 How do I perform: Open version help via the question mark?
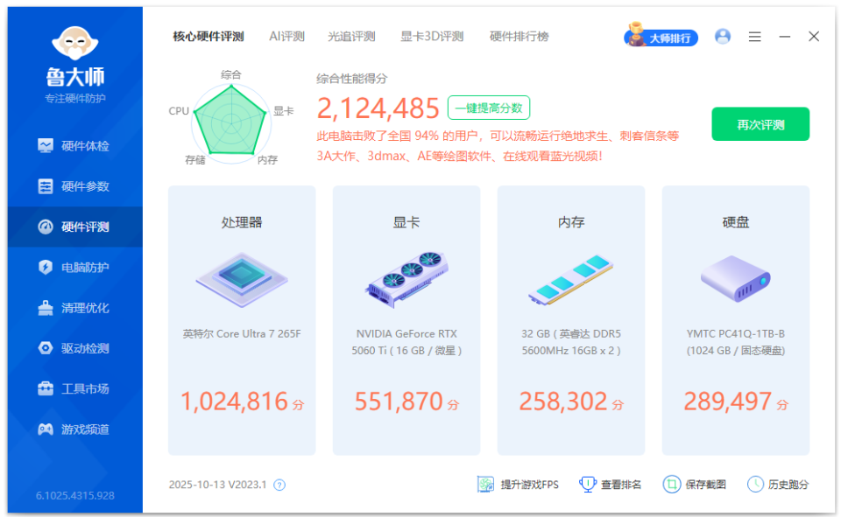[278, 484]
